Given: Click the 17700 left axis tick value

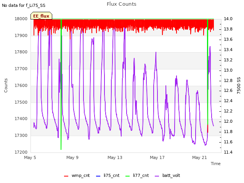Looking at the screenshot, I should pyautogui.click(x=21, y=69).
